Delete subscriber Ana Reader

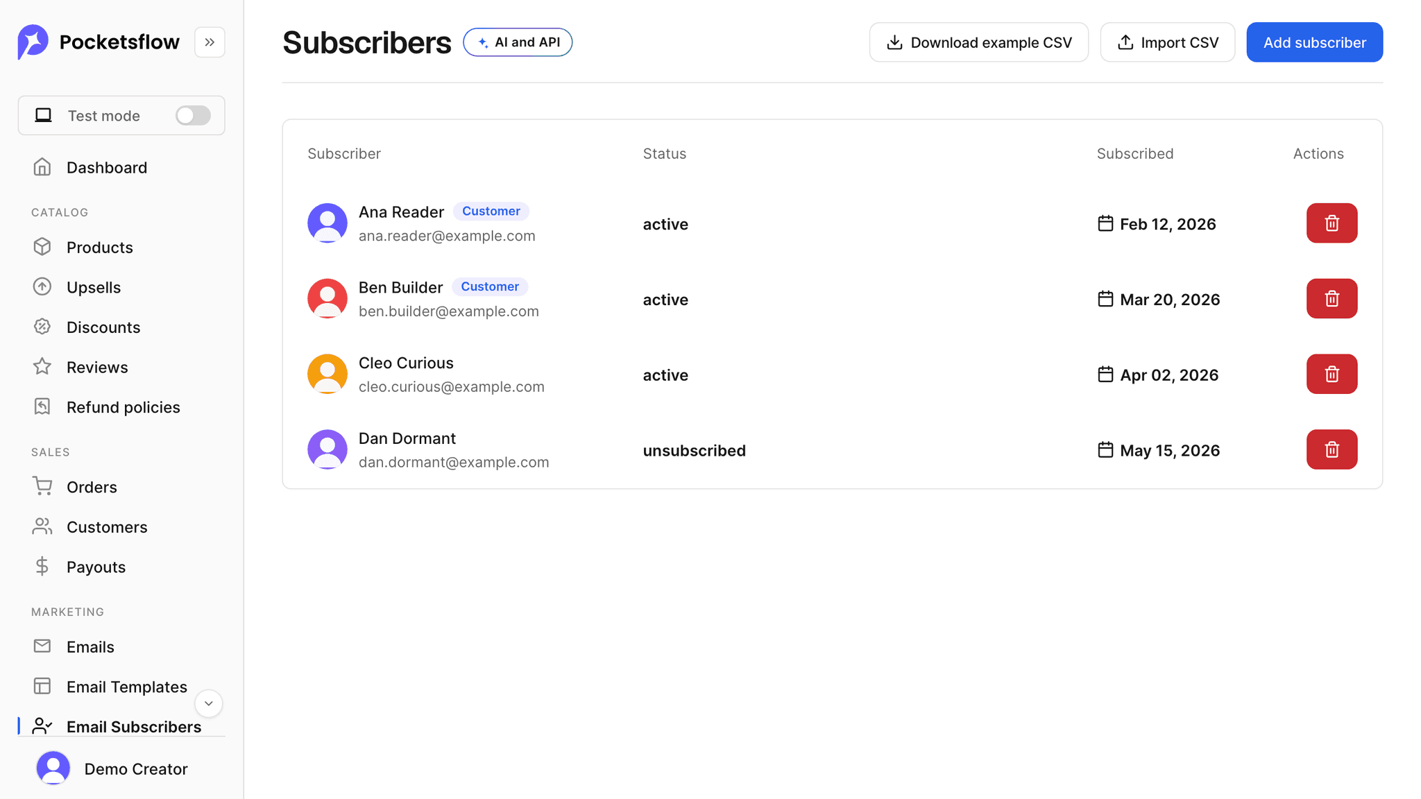click(x=1331, y=223)
